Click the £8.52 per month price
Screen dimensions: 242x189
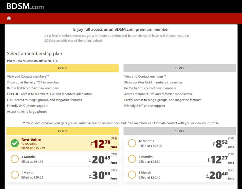click(x=223, y=144)
